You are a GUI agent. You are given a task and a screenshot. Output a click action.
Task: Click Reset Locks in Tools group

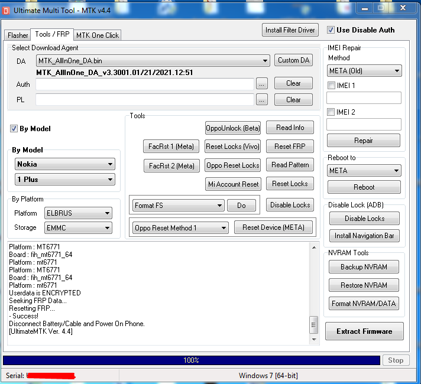[290, 184]
